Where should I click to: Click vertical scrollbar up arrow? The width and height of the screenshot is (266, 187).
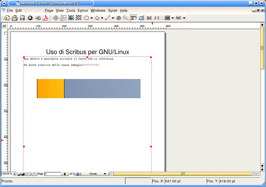[262, 25]
